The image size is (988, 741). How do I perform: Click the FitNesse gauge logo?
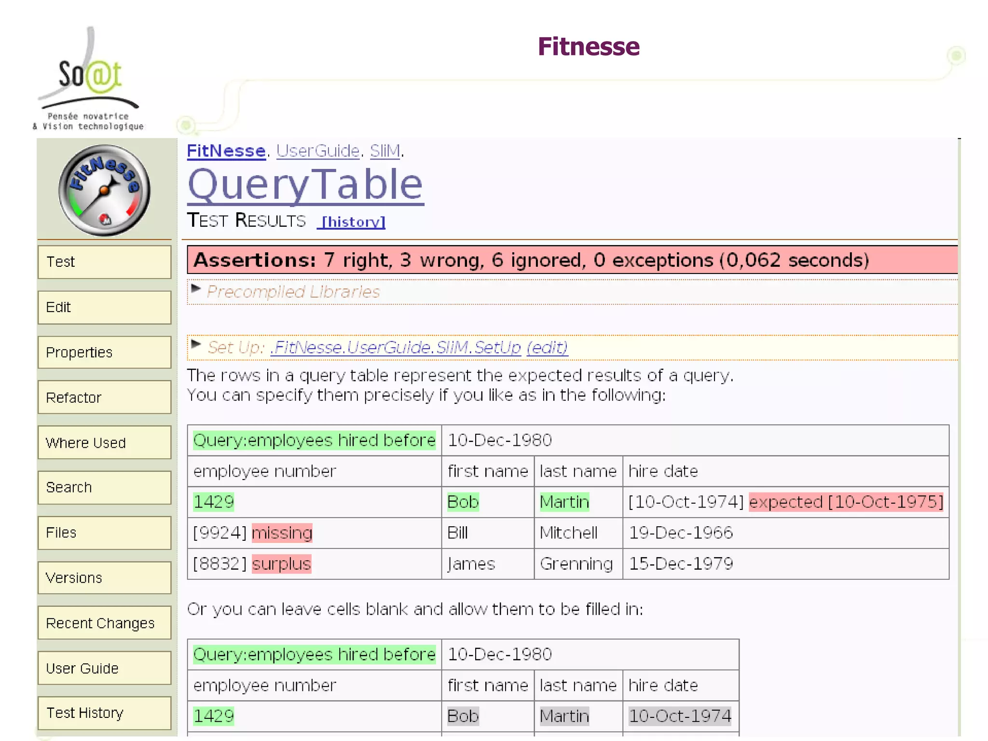104,191
